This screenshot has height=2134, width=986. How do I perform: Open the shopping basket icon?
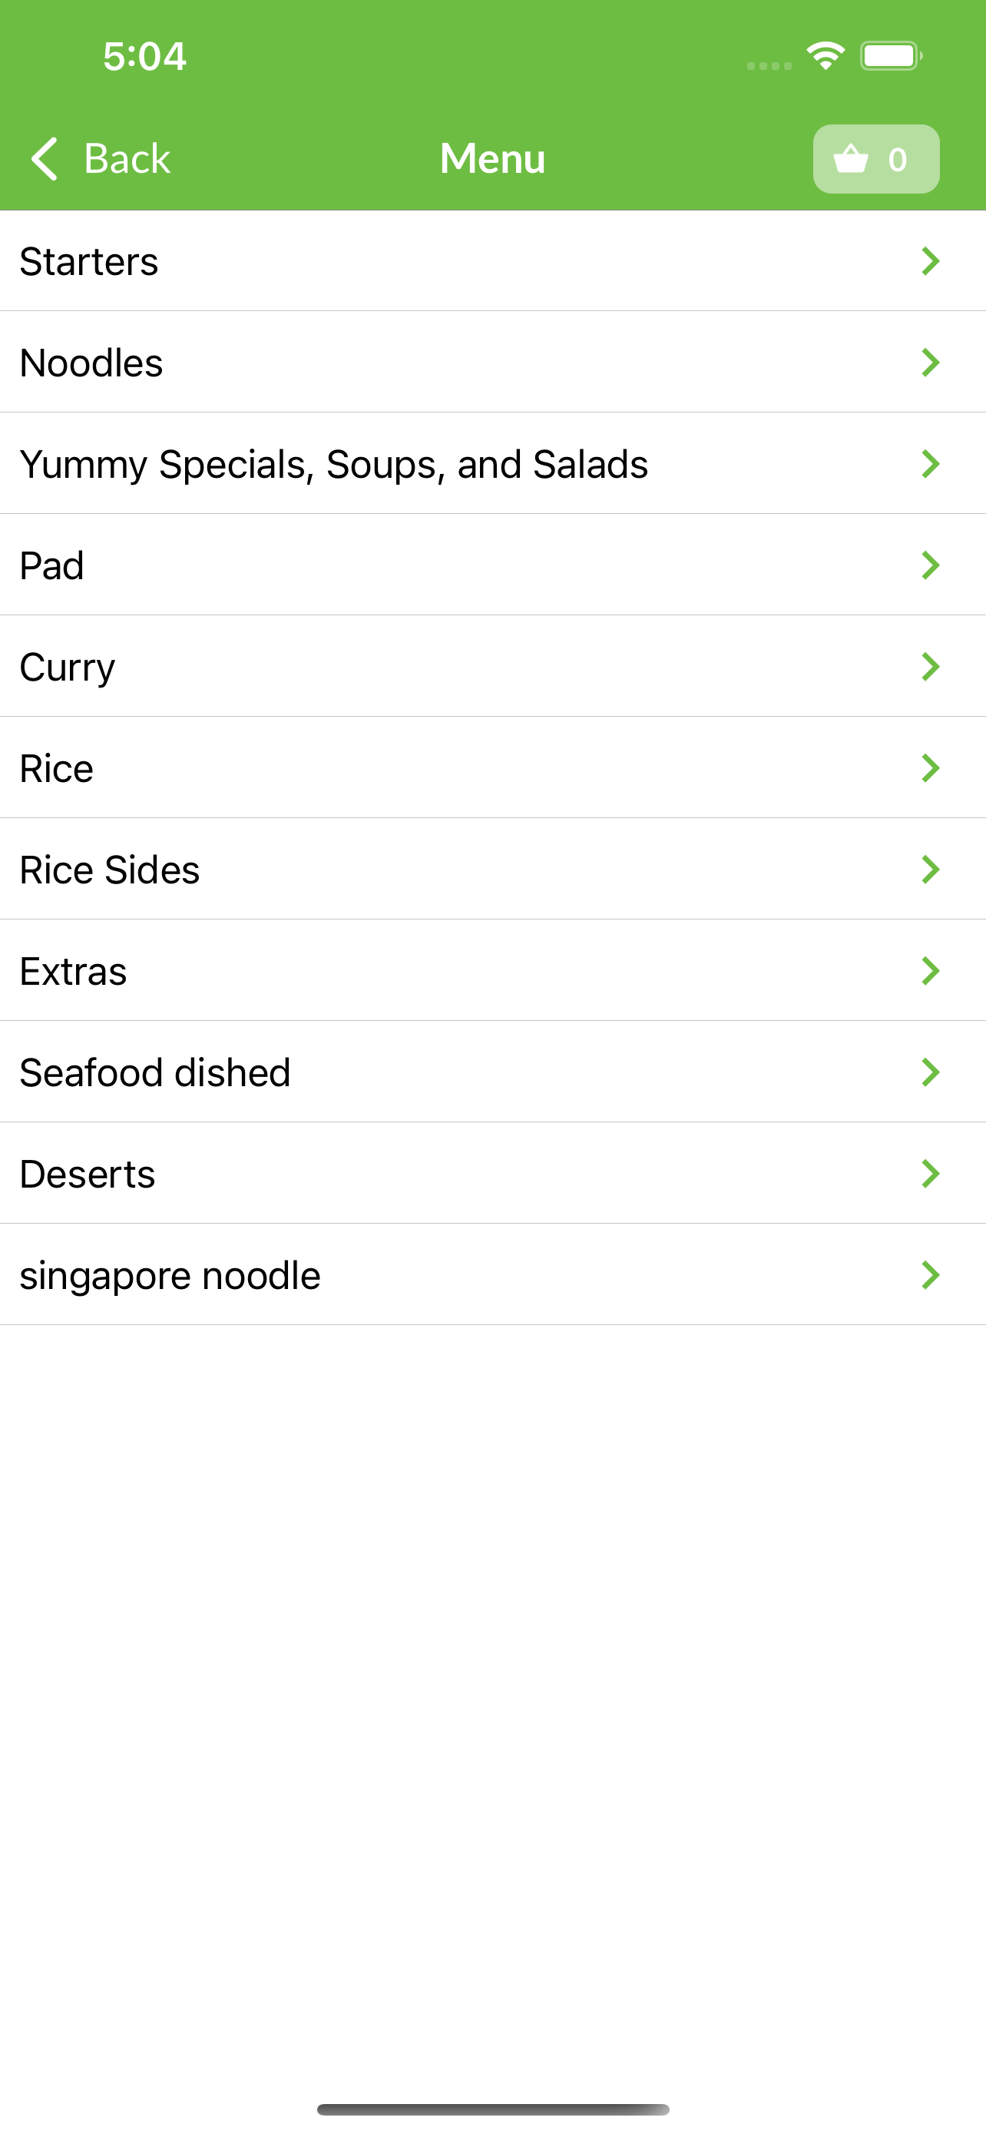[850, 158]
